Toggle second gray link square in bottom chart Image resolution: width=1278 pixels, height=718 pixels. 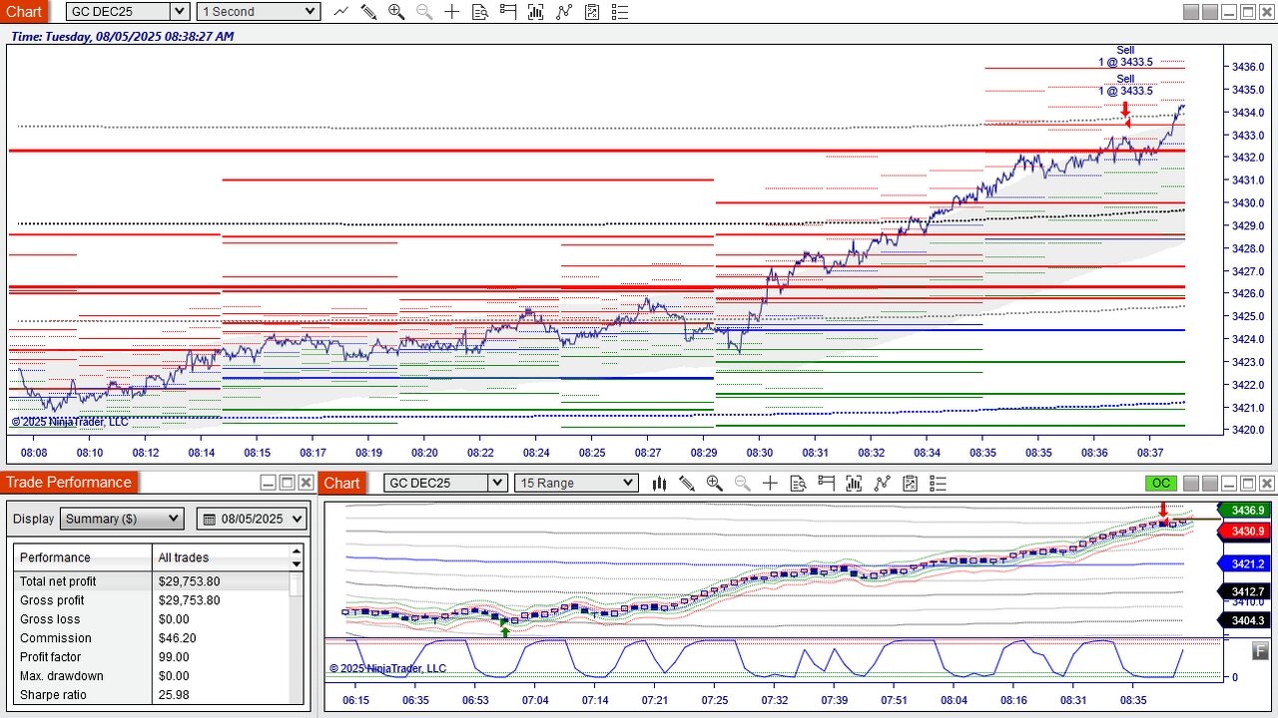tap(1210, 483)
